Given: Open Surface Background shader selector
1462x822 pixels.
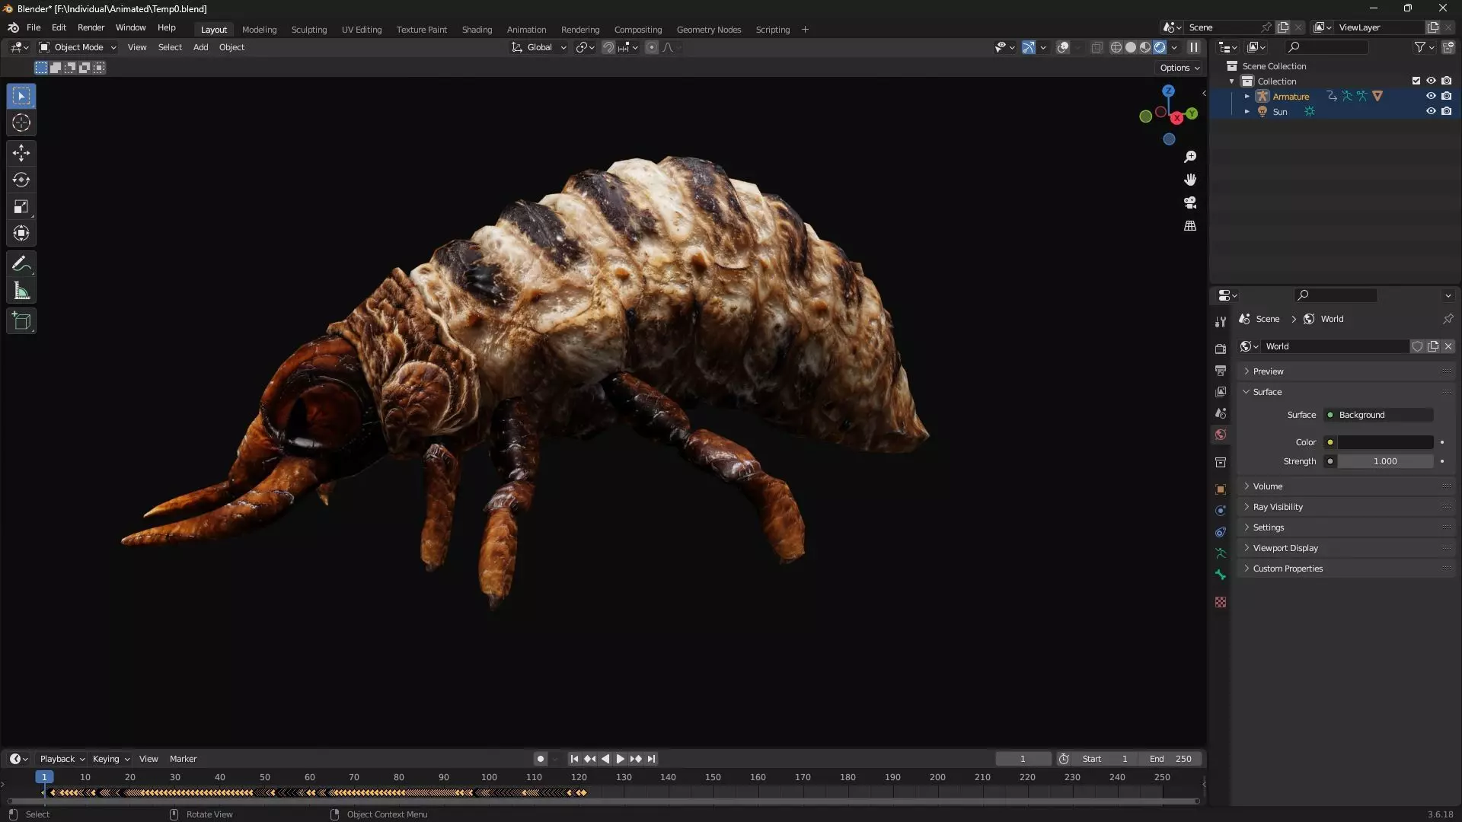Looking at the screenshot, I should [x=1378, y=415].
